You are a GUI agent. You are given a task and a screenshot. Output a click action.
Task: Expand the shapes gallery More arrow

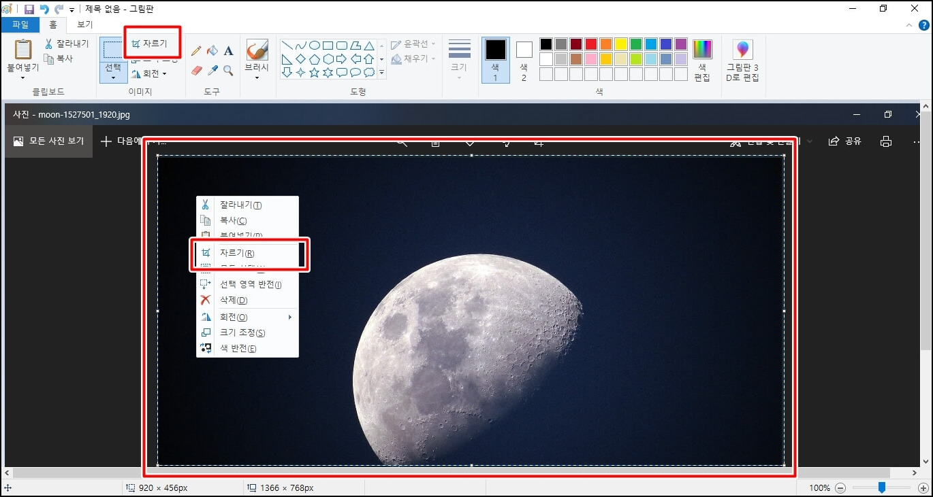(x=381, y=72)
